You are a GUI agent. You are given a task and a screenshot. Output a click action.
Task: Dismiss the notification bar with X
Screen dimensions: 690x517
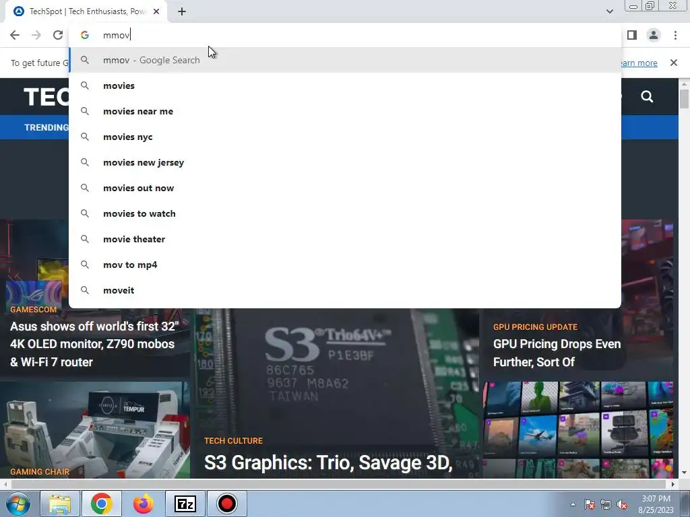tap(673, 63)
